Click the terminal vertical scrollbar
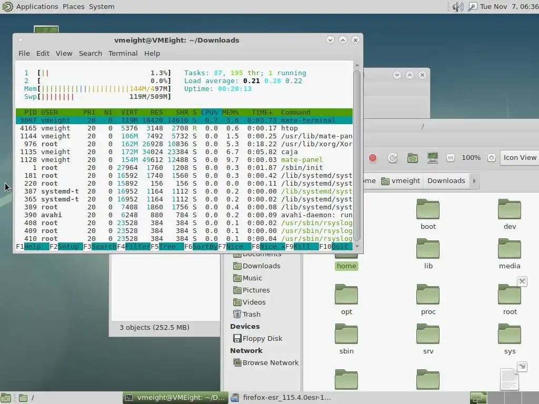The image size is (539, 404). (x=357, y=156)
